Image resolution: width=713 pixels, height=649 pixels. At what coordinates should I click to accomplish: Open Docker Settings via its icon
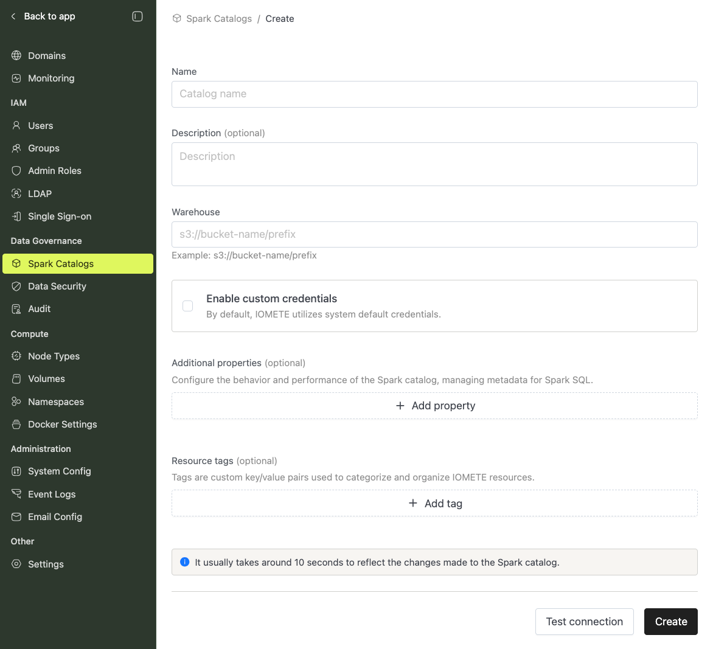coord(16,424)
